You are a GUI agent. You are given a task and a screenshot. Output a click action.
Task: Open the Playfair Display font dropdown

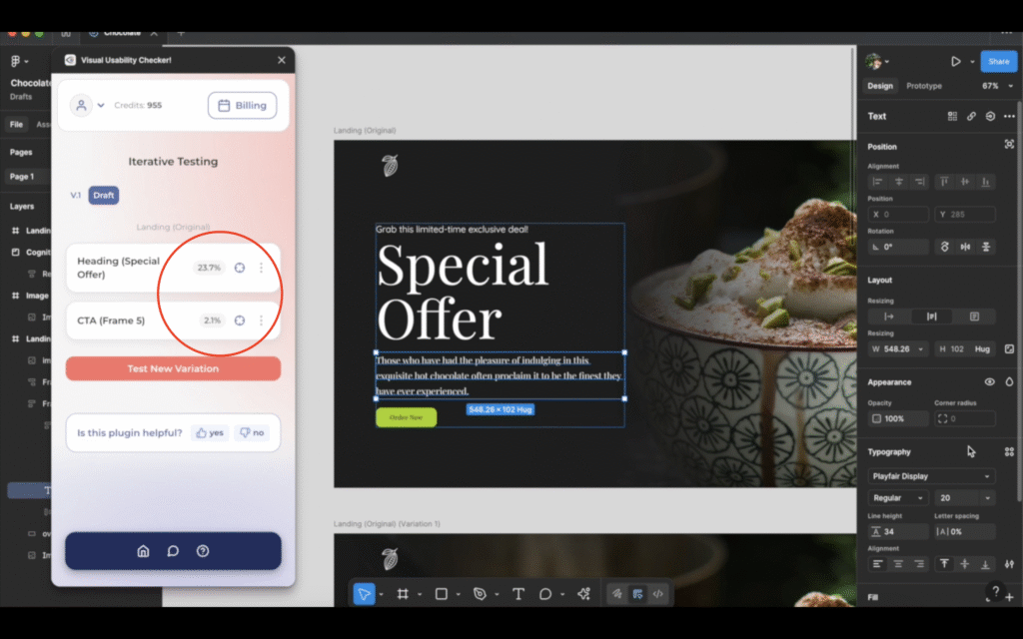(x=931, y=476)
